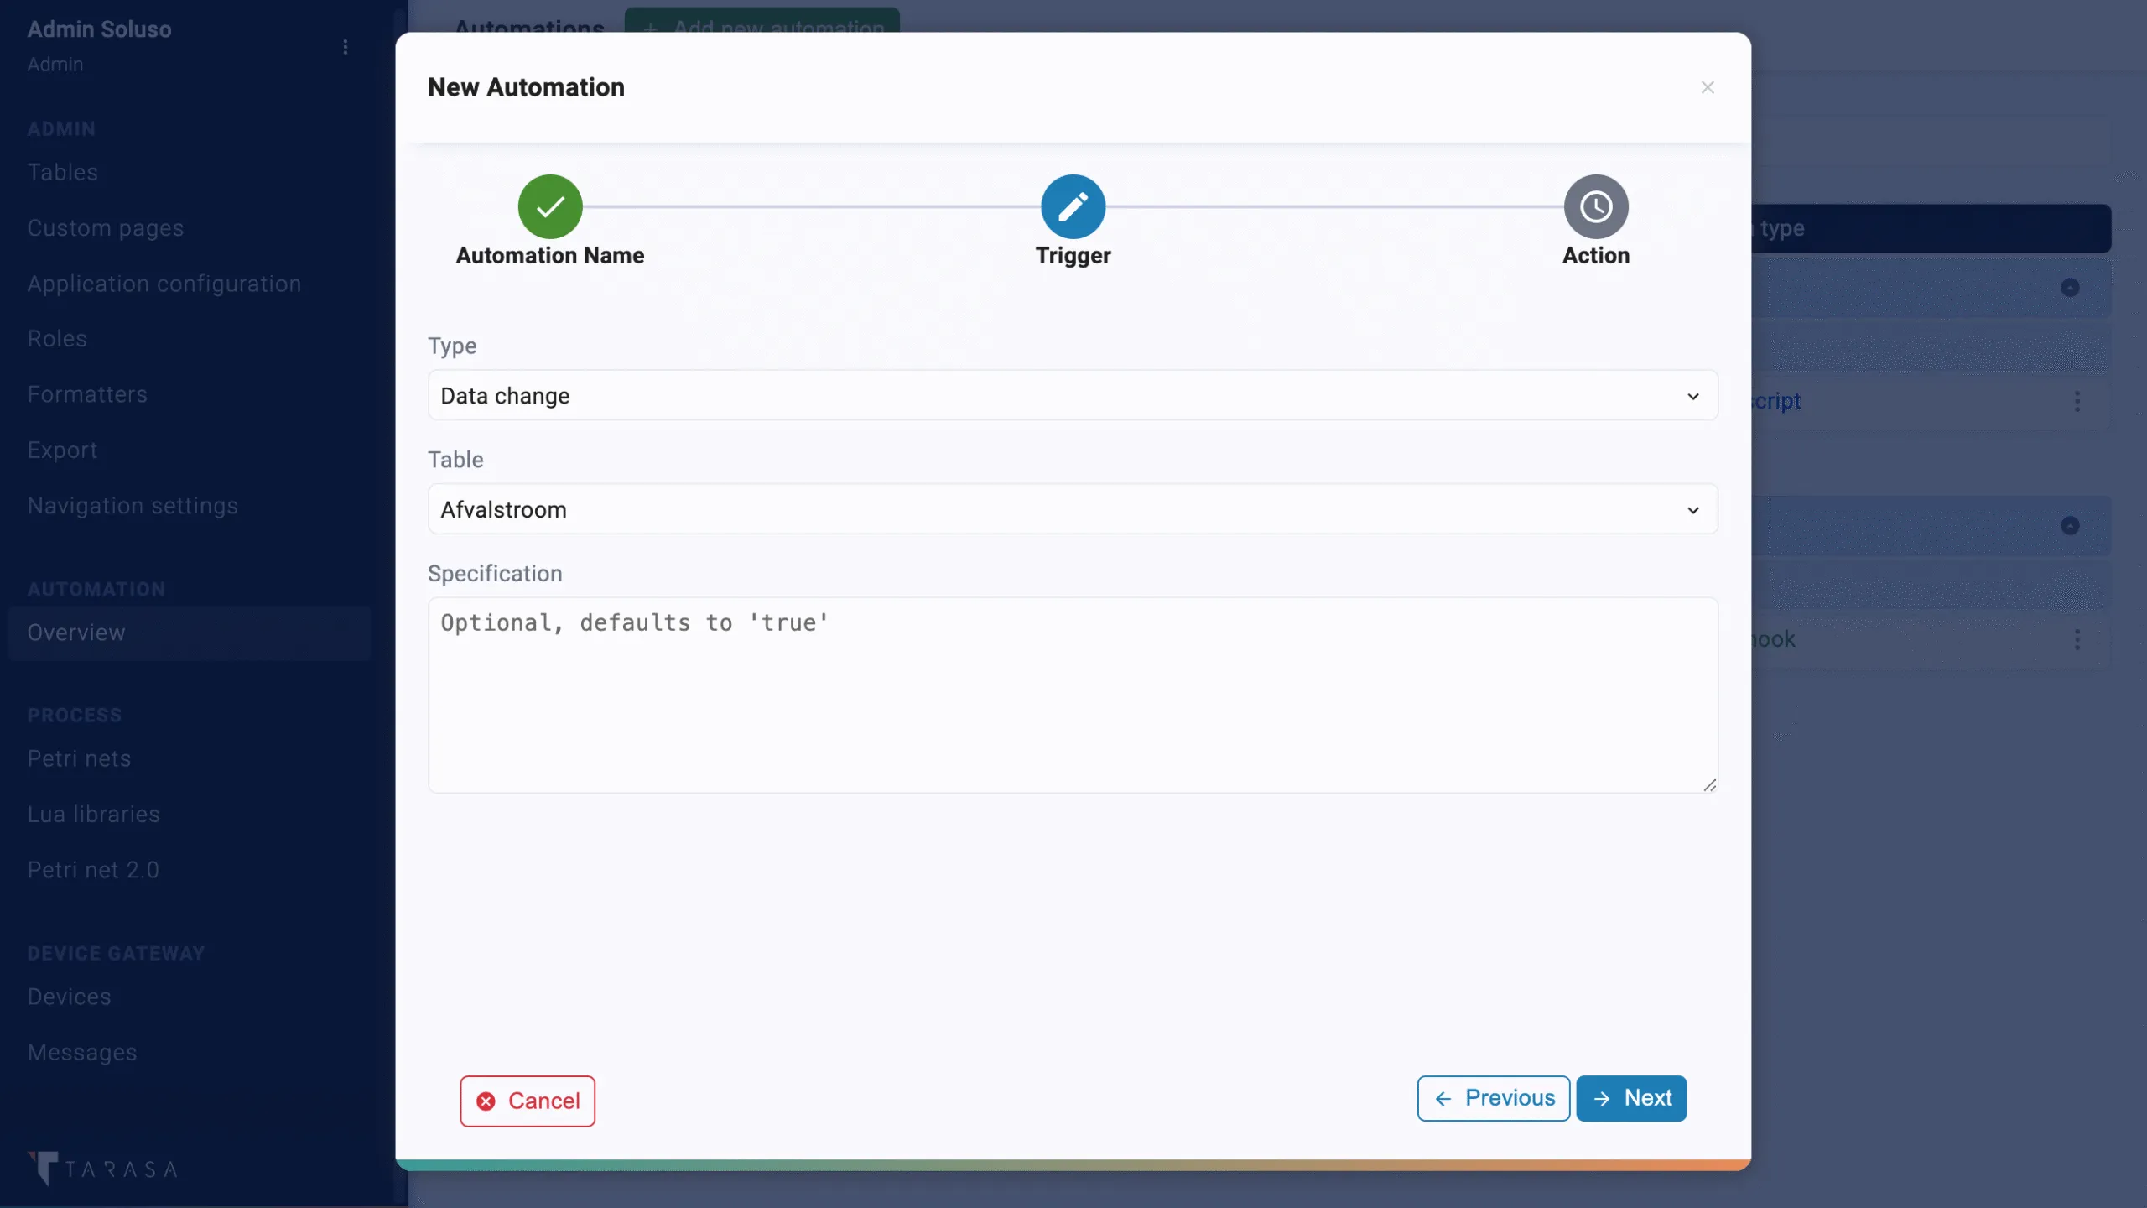Go back with the Previous button

(1493, 1098)
